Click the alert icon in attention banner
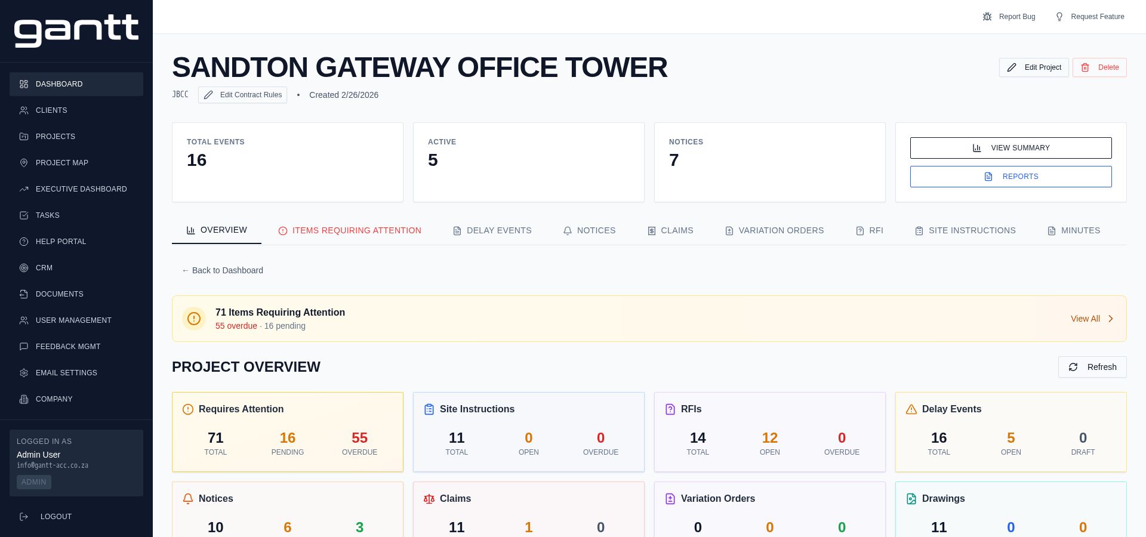 [x=194, y=319]
